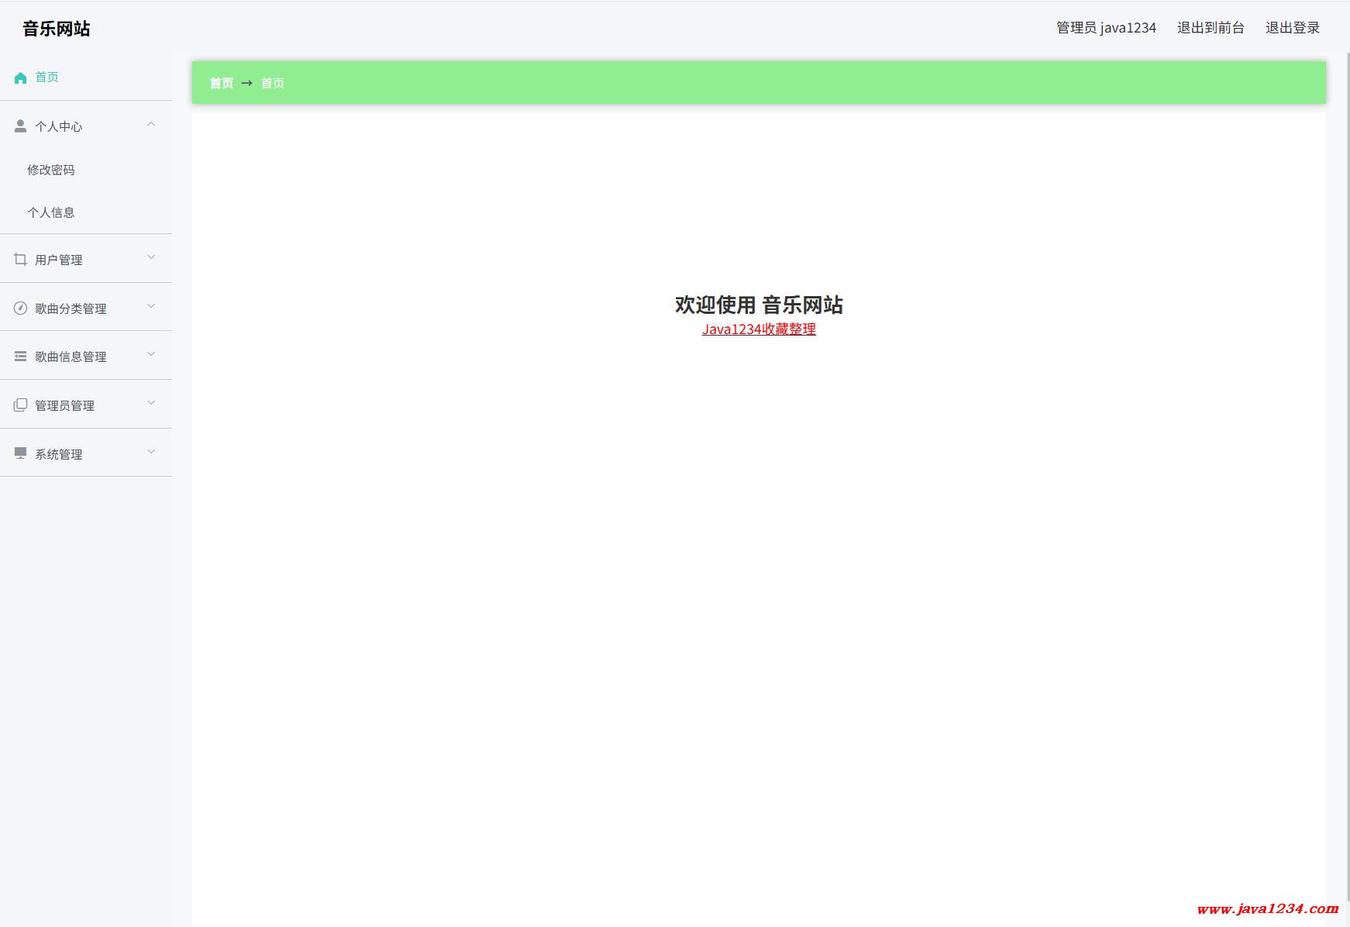
Task: Click the list icon beside 歌曲信息管理
Action: 21,357
